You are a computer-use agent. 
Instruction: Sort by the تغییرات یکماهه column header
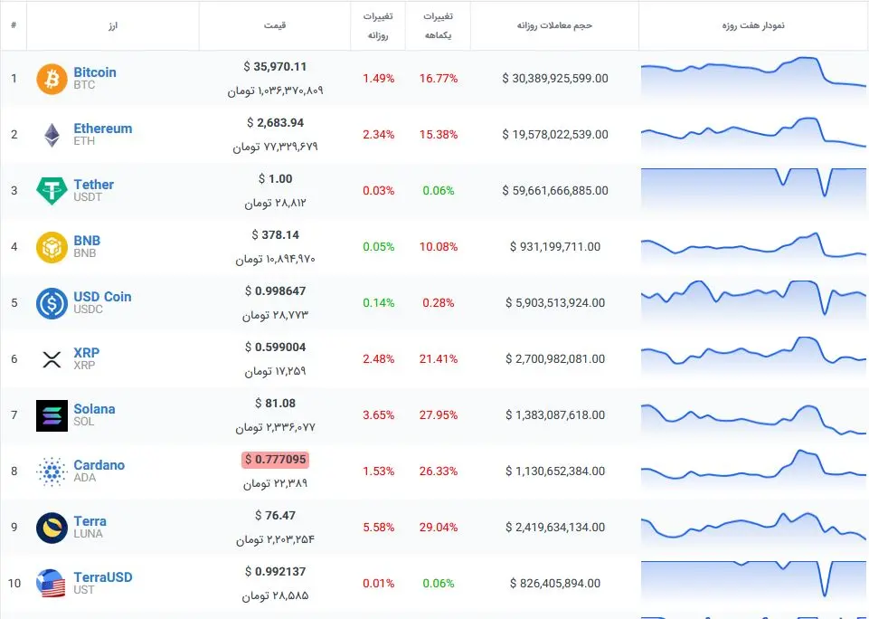pyautogui.click(x=439, y=25)
